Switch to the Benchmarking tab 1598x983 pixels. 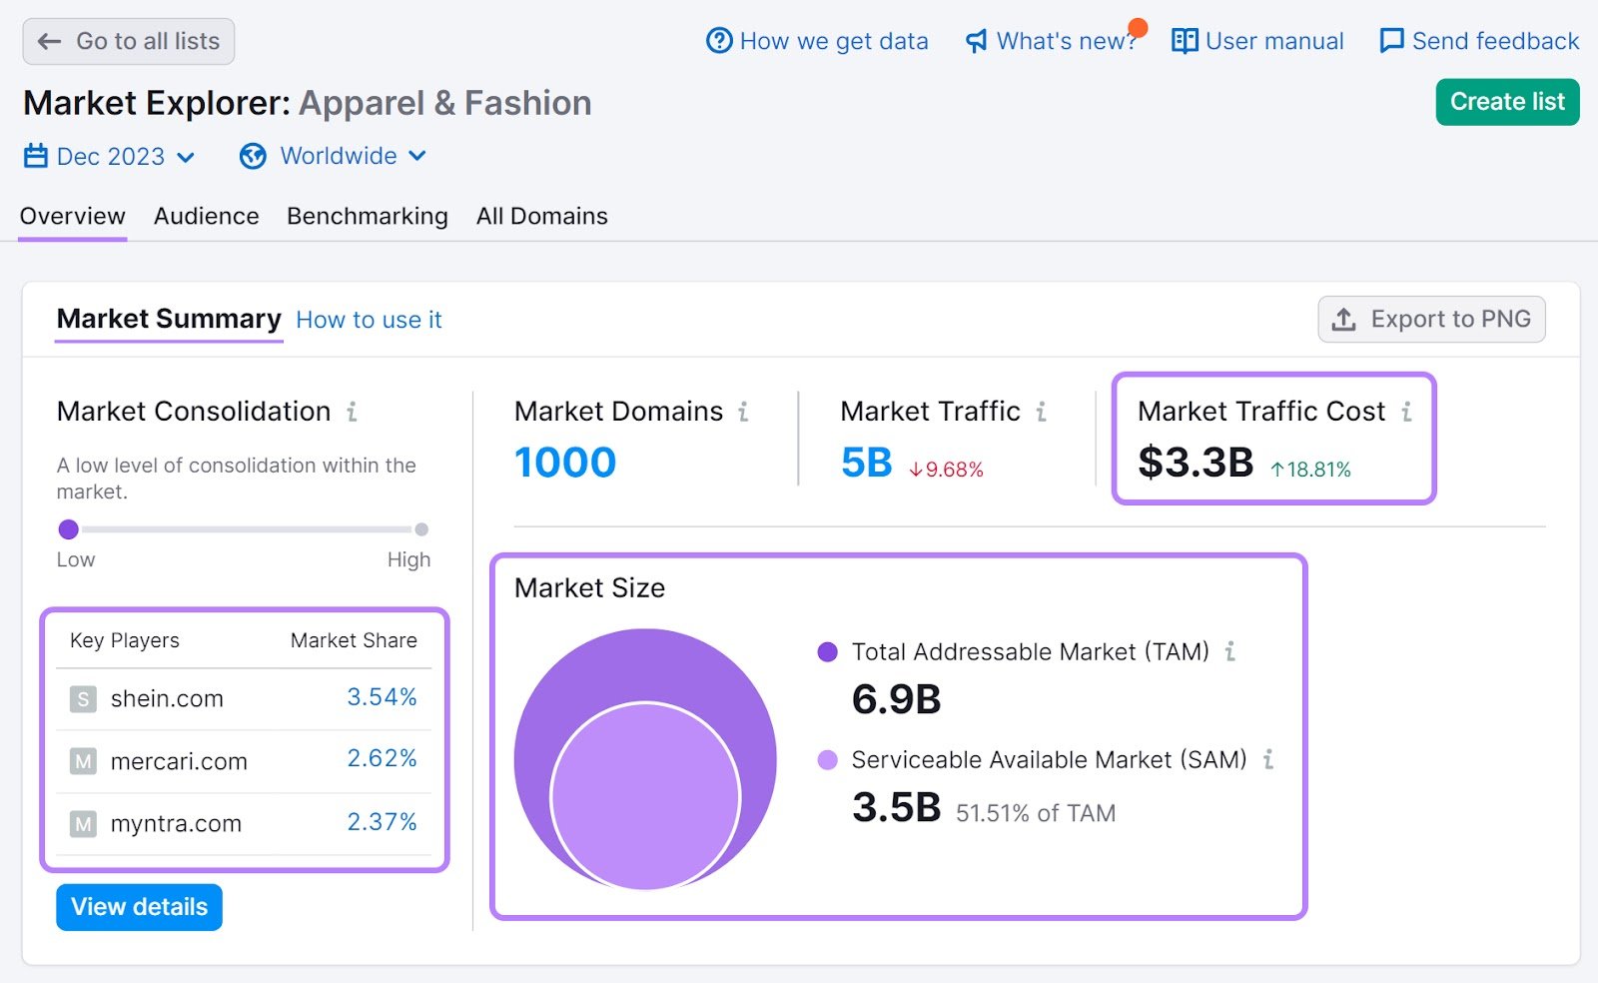coord(367,216)
